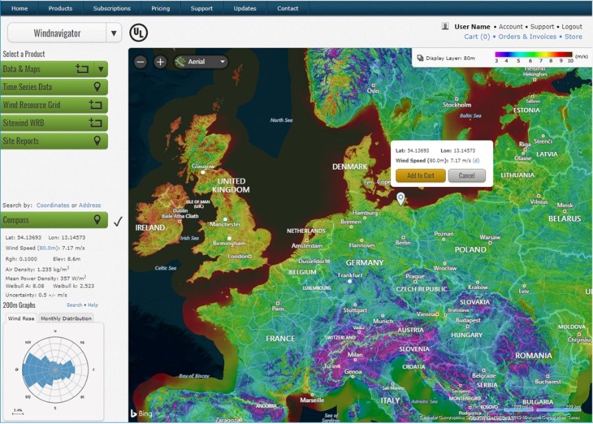Click the cart icon on Sitewind WRB

click(x=96, y=122)
